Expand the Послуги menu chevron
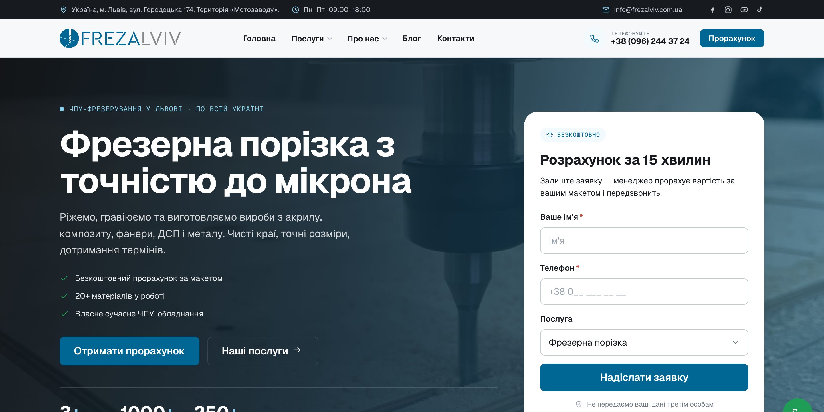This screenshot has width=824, height=412. pos(330,39)
